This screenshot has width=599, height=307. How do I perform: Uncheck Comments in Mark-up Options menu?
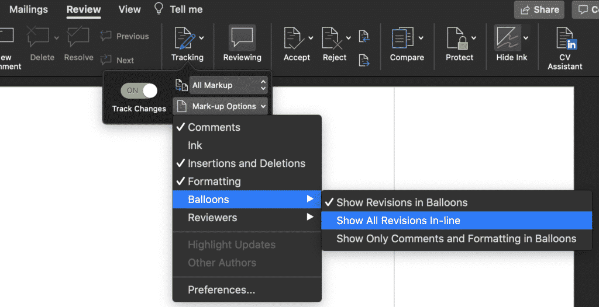coord(247,127)
